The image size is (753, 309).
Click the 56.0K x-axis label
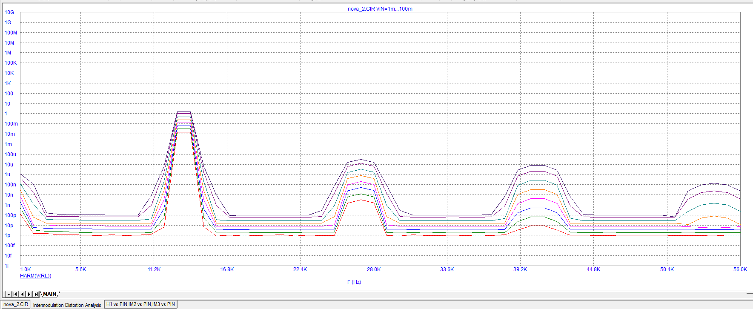click(740, 269)
